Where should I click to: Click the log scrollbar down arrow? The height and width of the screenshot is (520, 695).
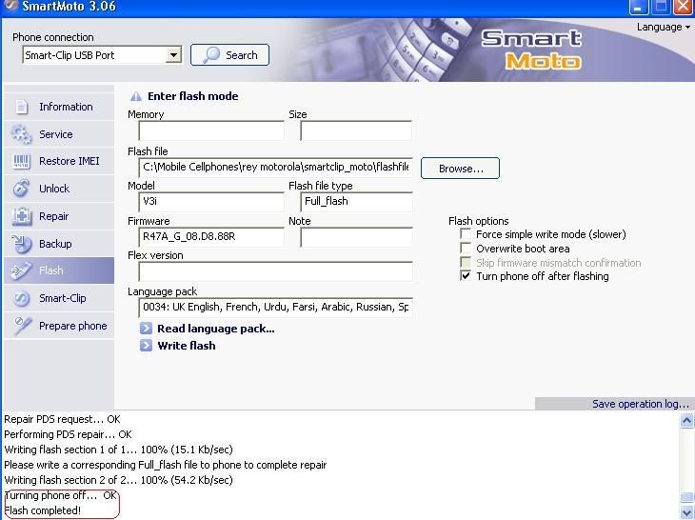point(686,512)
